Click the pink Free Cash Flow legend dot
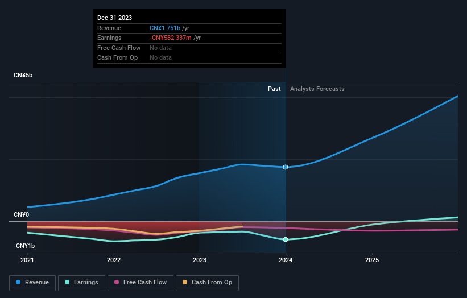467x298 pixels. click(x=117, y=282)
